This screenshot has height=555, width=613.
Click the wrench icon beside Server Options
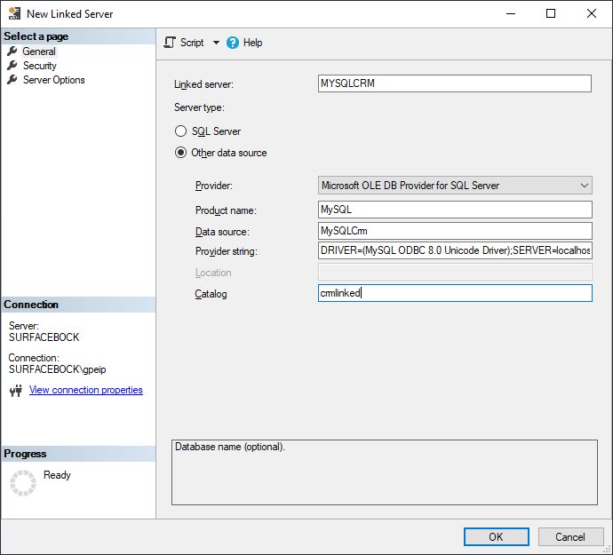coord(12,79)
